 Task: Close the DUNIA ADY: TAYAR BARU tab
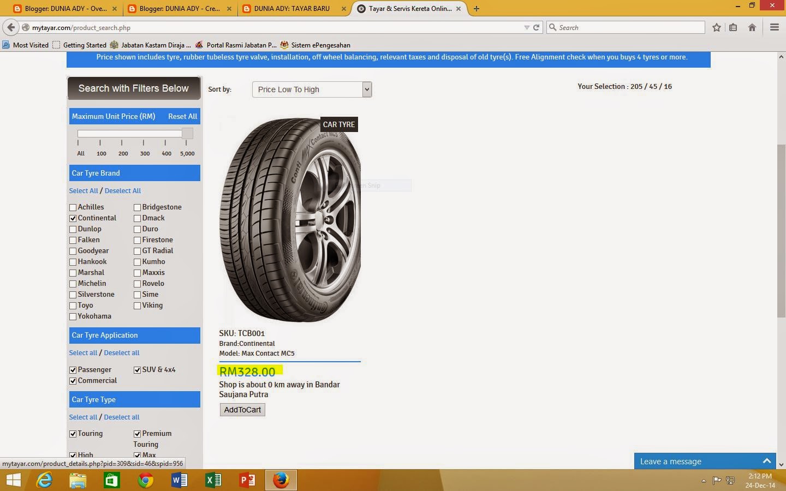click(x=343, y=9)
